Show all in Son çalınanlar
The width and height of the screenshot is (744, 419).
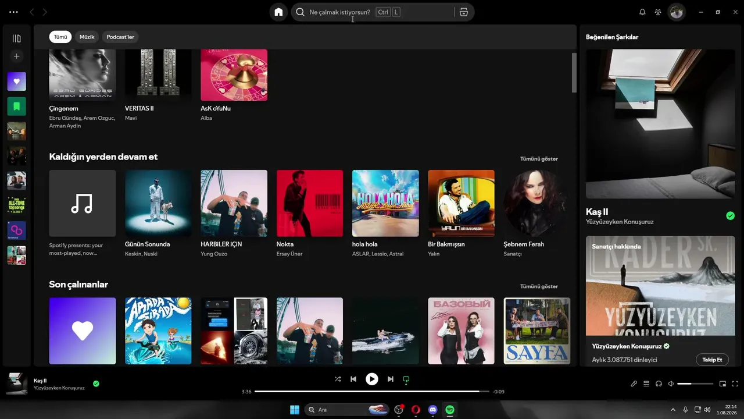539,286
